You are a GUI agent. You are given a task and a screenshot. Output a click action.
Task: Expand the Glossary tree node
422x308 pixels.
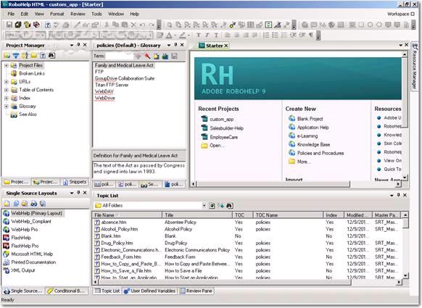point(7,107)
